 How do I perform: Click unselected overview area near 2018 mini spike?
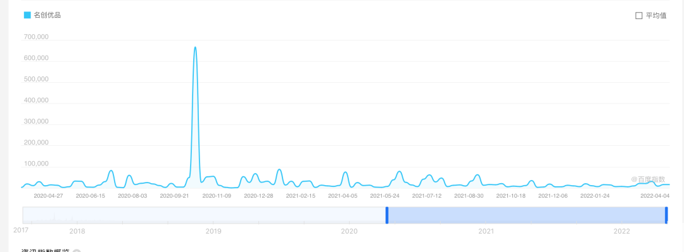54,215
